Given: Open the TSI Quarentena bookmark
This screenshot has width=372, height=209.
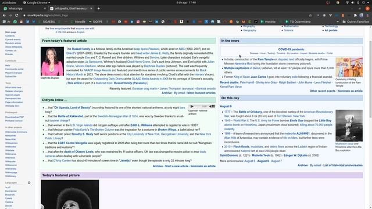Looking at the screenshot, I should click(x=298, y=21).
